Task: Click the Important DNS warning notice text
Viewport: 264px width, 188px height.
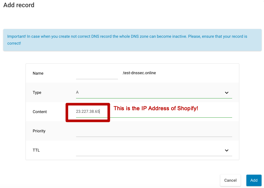Action: [x=127, y=40]
